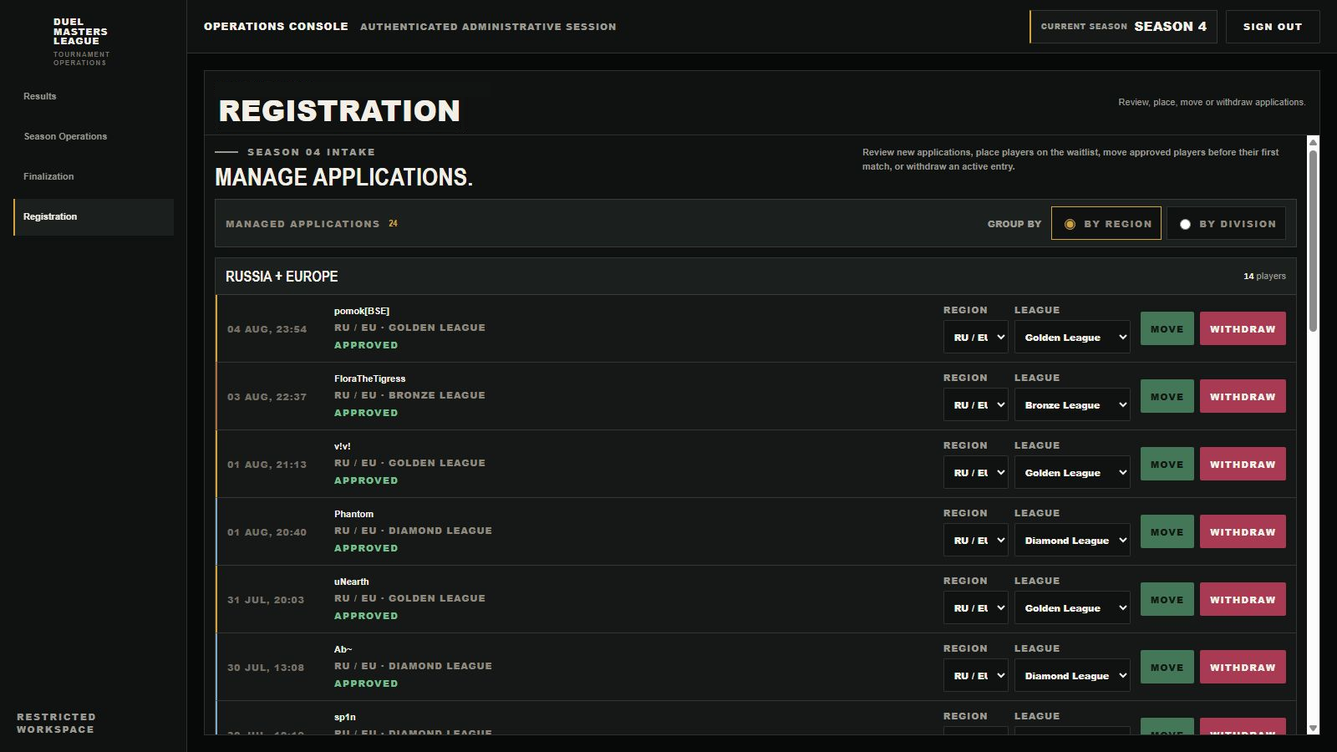Click the applications list scrollbar thumb
The image size is (1337, 752).
click(1313, 241)
